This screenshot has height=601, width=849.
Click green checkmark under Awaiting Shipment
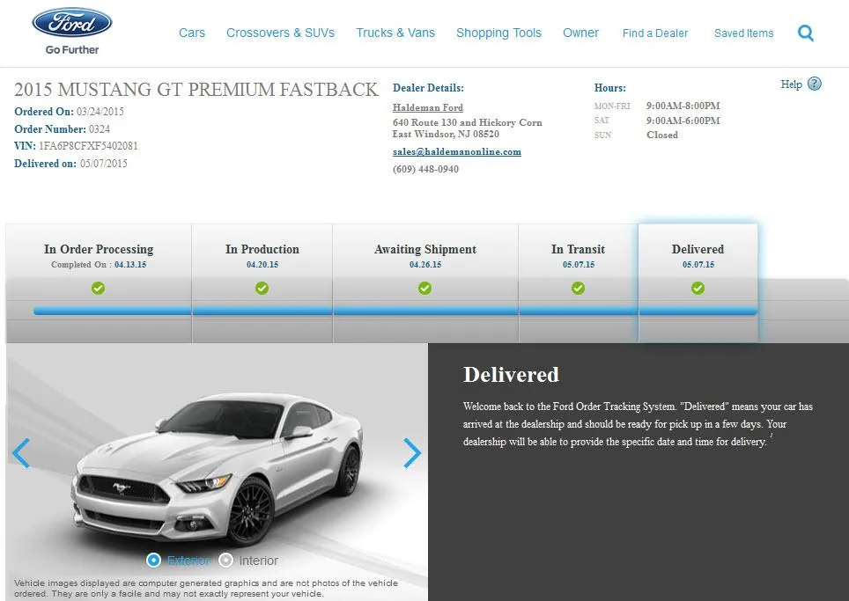[425, 289]
